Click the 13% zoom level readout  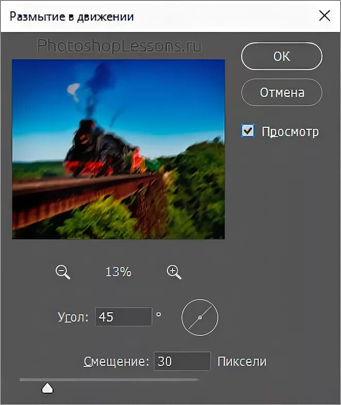(118, 272)
